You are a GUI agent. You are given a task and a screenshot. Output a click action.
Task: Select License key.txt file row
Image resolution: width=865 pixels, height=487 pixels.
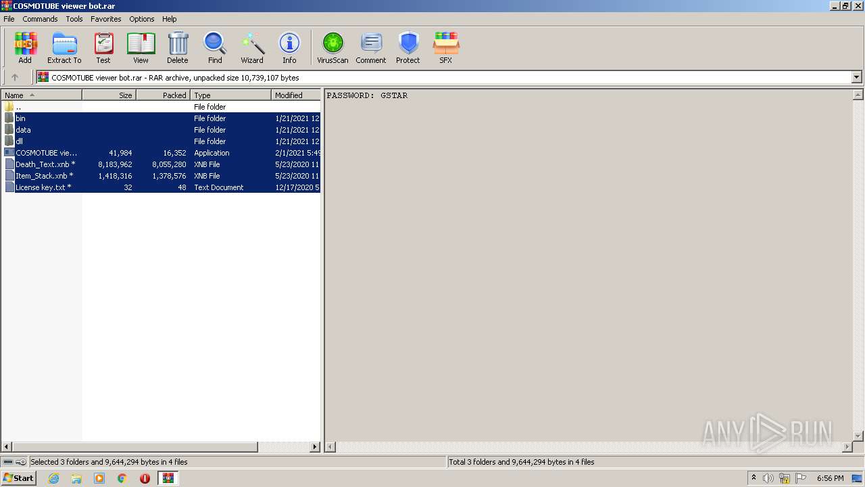[161, 187]
